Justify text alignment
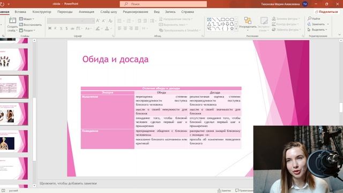The width and height of the screenshot is (343, 193). (137, 28)
